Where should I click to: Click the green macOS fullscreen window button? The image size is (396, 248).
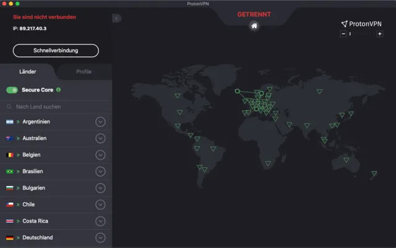[17, 4]
